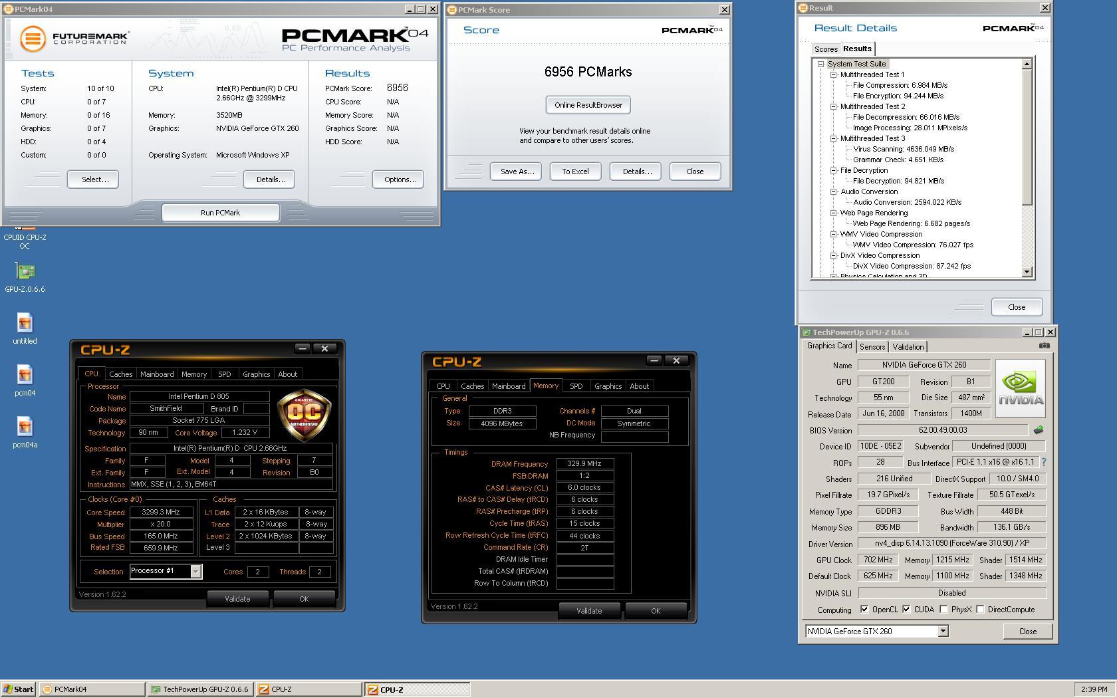Switch to TechPowerUp GPU-Z taskbar button

click(x=200, y=689)
